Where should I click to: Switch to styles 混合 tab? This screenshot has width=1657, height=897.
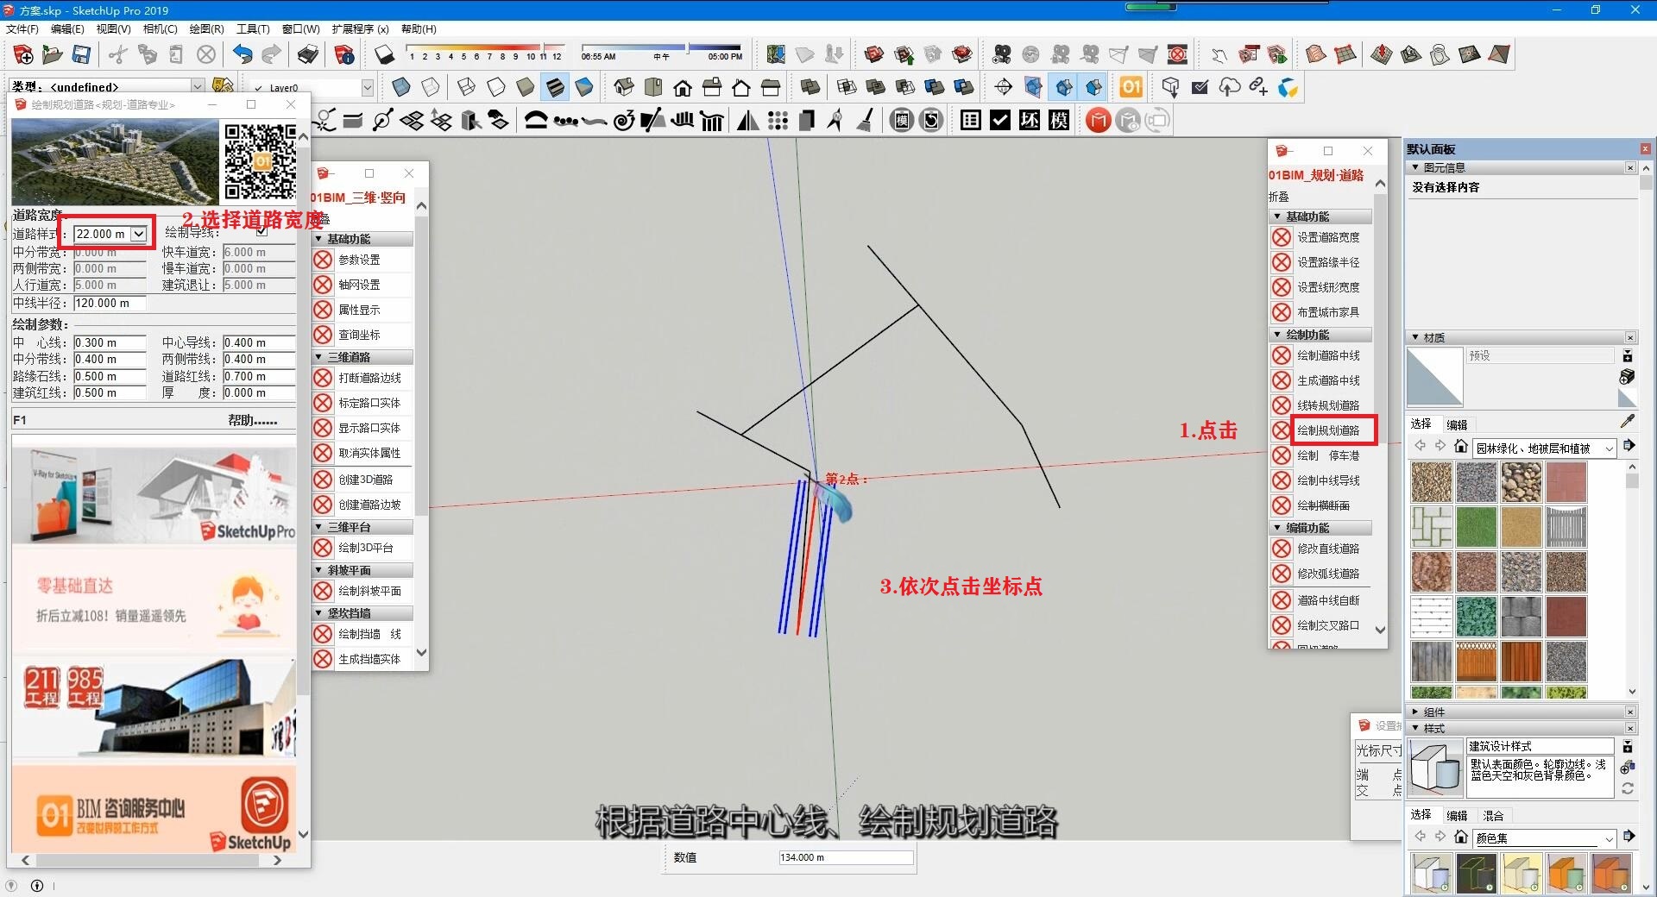(1493, 815)
